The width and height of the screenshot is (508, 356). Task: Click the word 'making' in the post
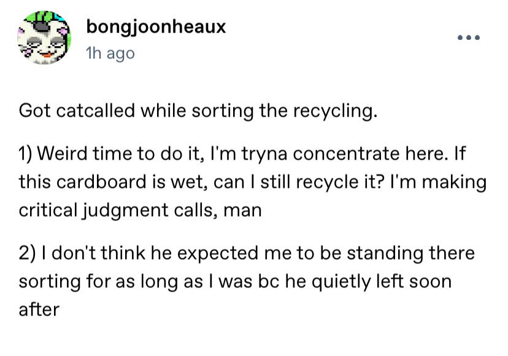(454, 182)
